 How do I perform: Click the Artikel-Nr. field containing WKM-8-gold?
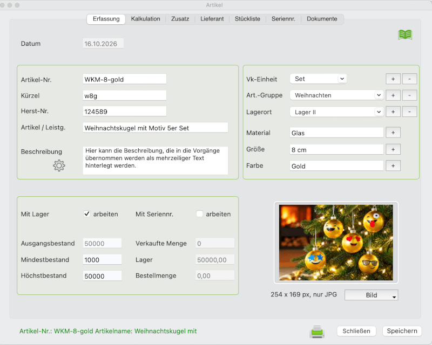tap(125, 79)
